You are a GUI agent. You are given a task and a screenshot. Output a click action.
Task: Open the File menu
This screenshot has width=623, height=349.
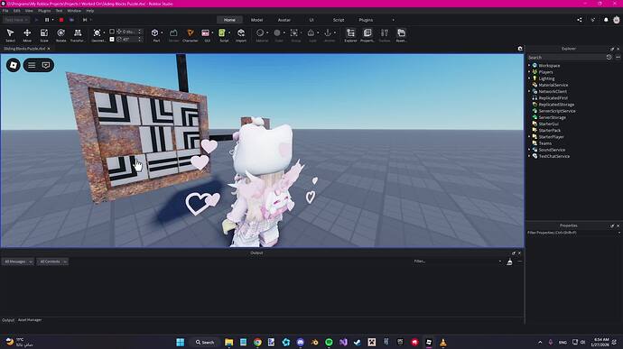5,11
